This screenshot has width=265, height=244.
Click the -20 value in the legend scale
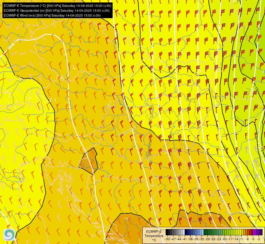225,239
